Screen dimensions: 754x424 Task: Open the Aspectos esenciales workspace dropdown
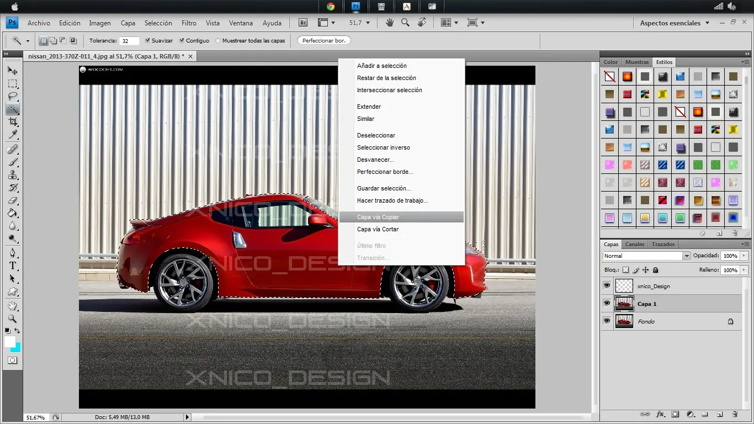[x=675, y=23]
